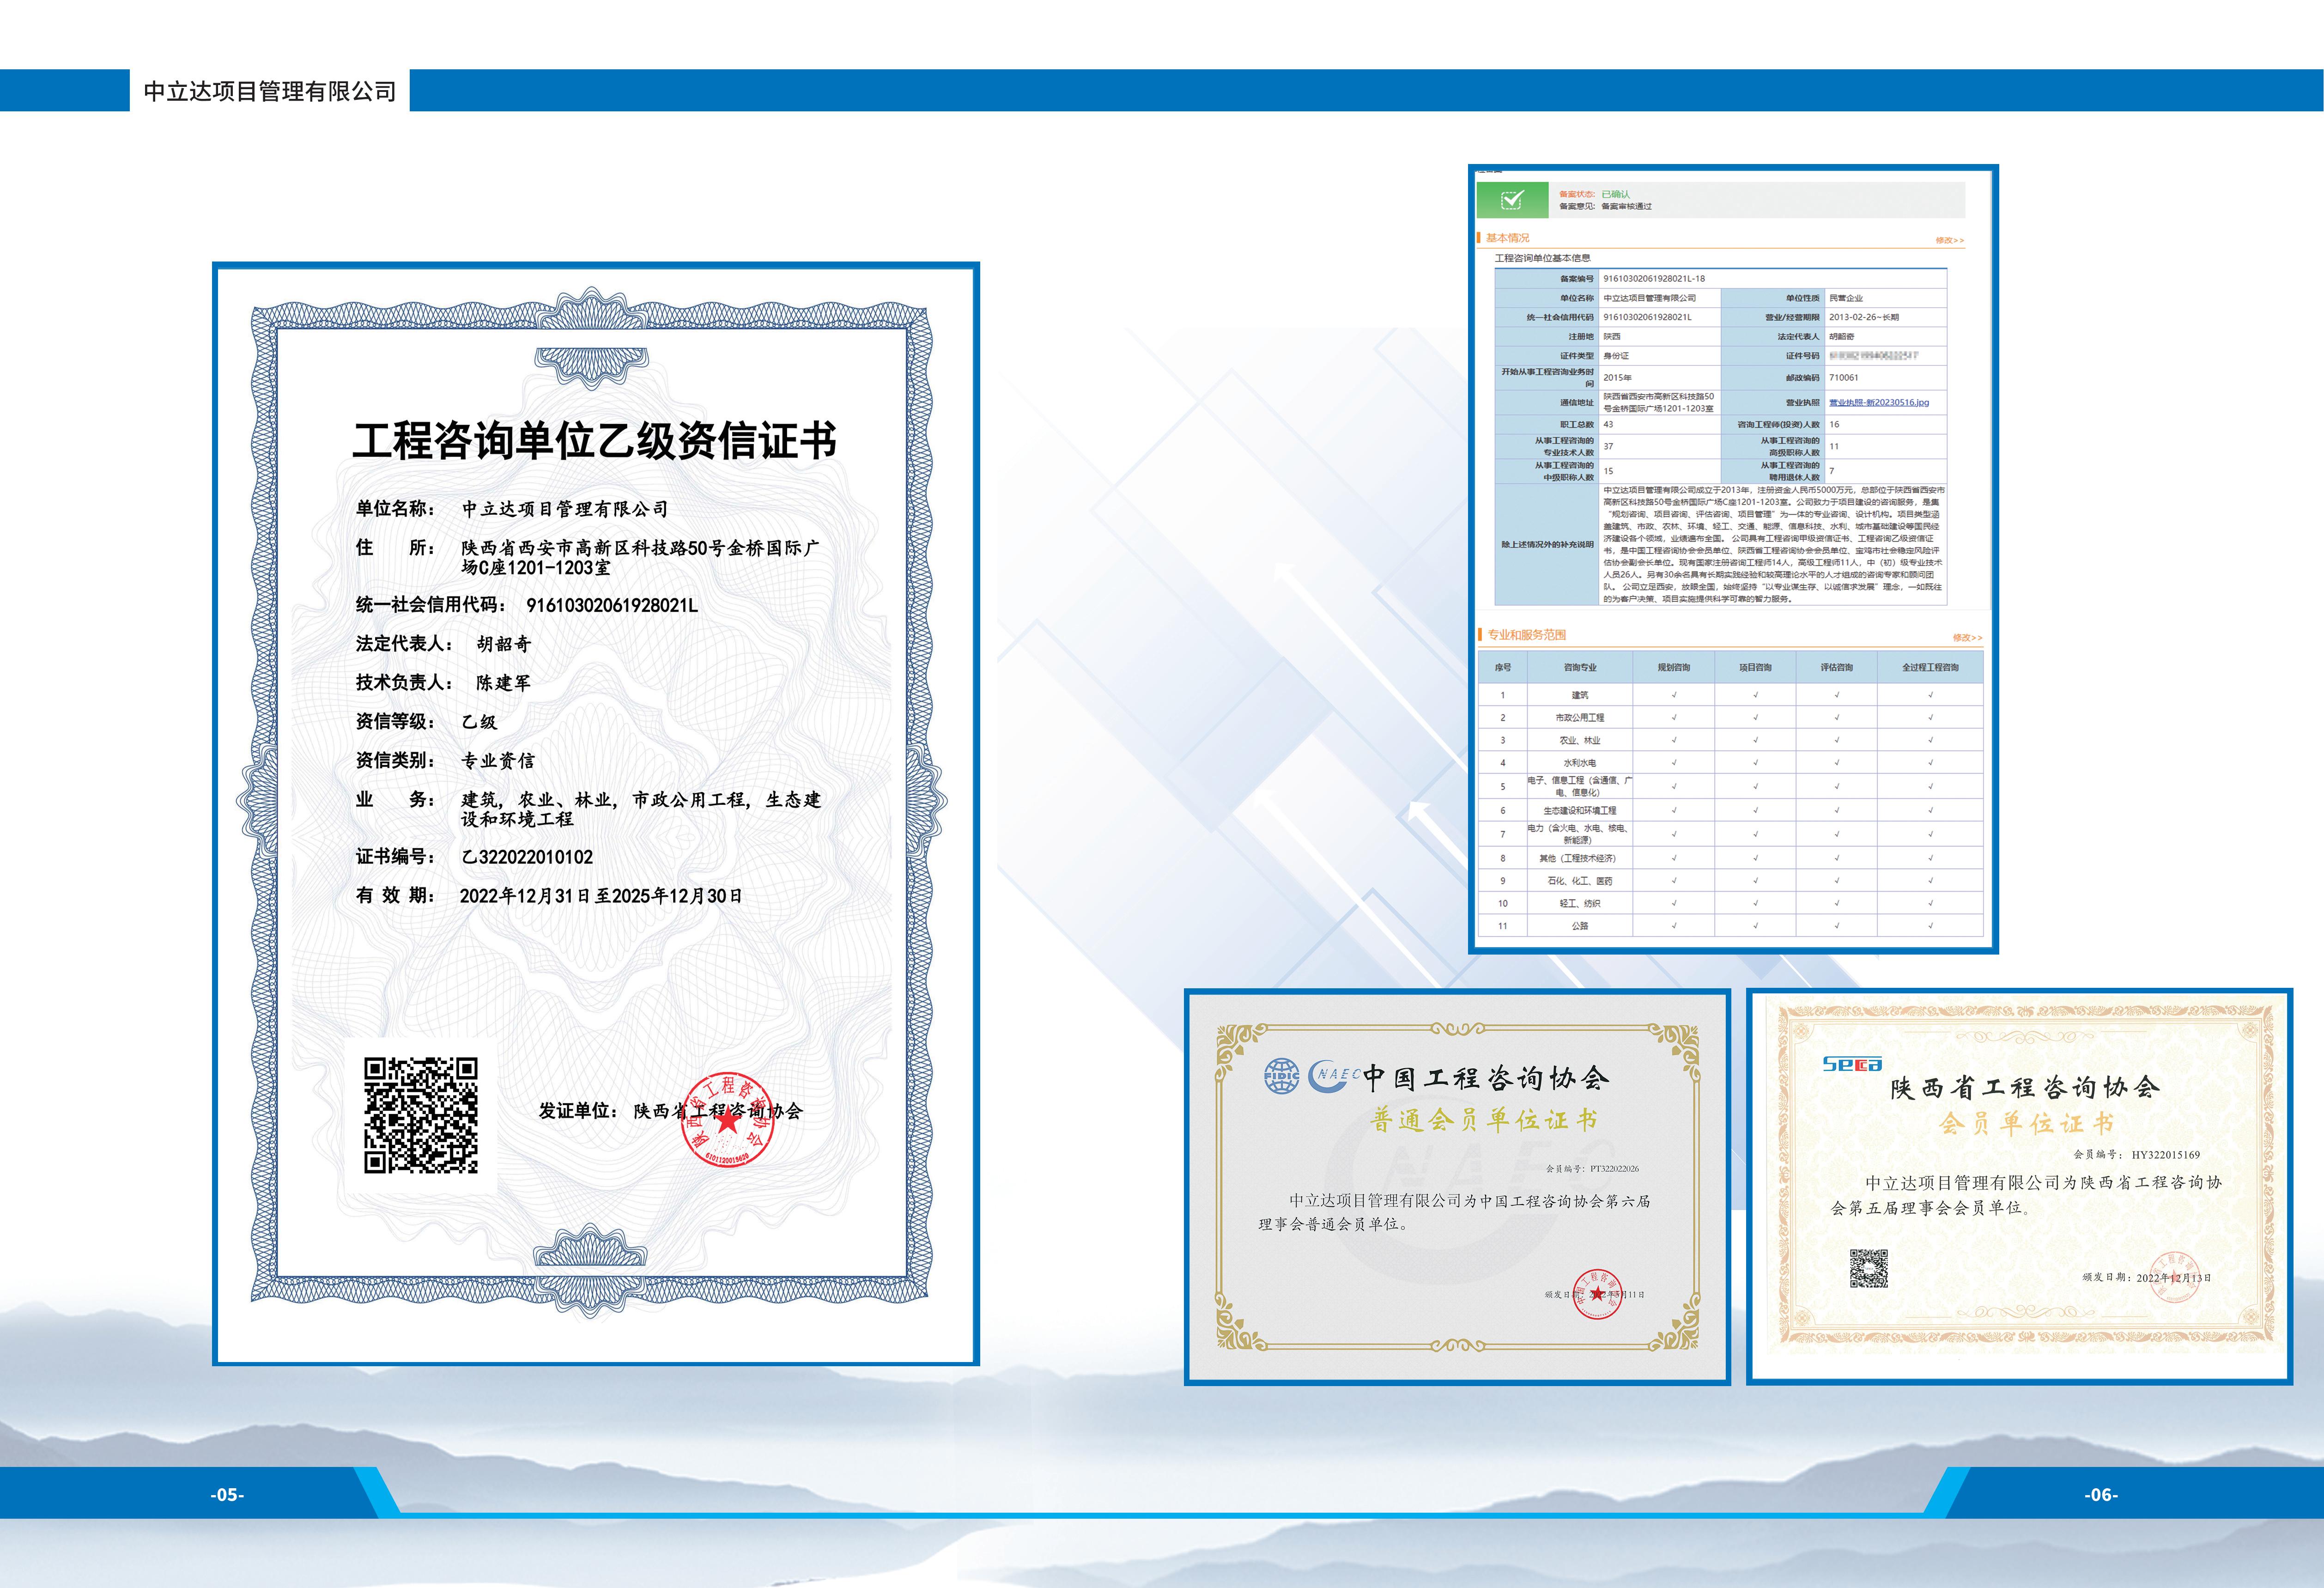Click the 电力（含火电、水电、核电、新能源） row label
Screen dimensions: 2324x1588
[x=1580, y=834]
